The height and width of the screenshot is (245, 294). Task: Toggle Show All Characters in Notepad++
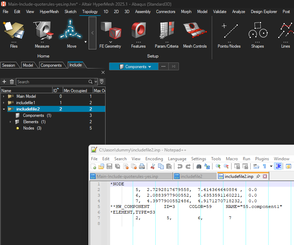click(264, 166)
